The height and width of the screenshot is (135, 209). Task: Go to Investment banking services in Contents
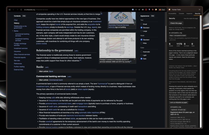click(x=22, y=40)
